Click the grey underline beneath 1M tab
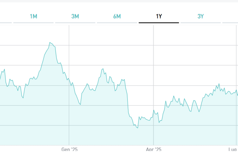Viewport: 238px width, 158px height. 33,23
